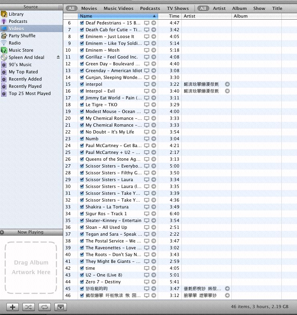This screenshot has height=315, width=297.
Task: Uncheck Sloan - All Used Up checkbox
Action: point(82,227)
